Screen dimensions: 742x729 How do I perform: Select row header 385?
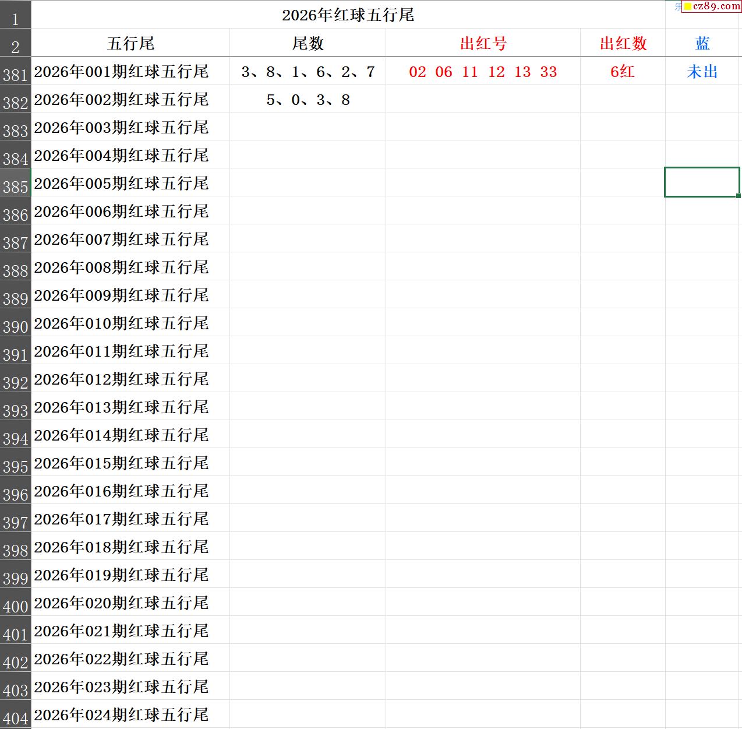[x=15, y=184]
